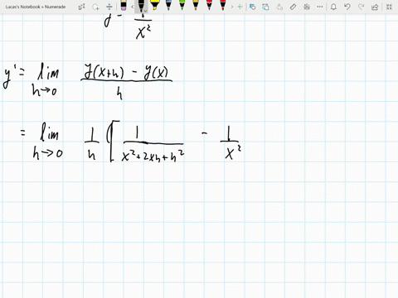The width and height of the screenshot is (398, 298).
Task: Select the objects or type text tool
Action: [82, 7]
